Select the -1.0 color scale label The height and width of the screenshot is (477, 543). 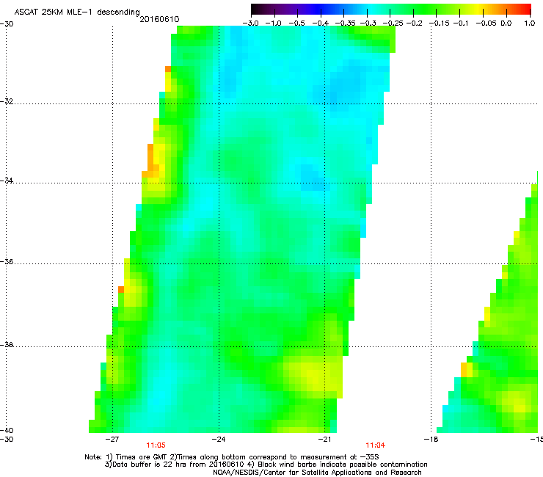coord(273,23)
